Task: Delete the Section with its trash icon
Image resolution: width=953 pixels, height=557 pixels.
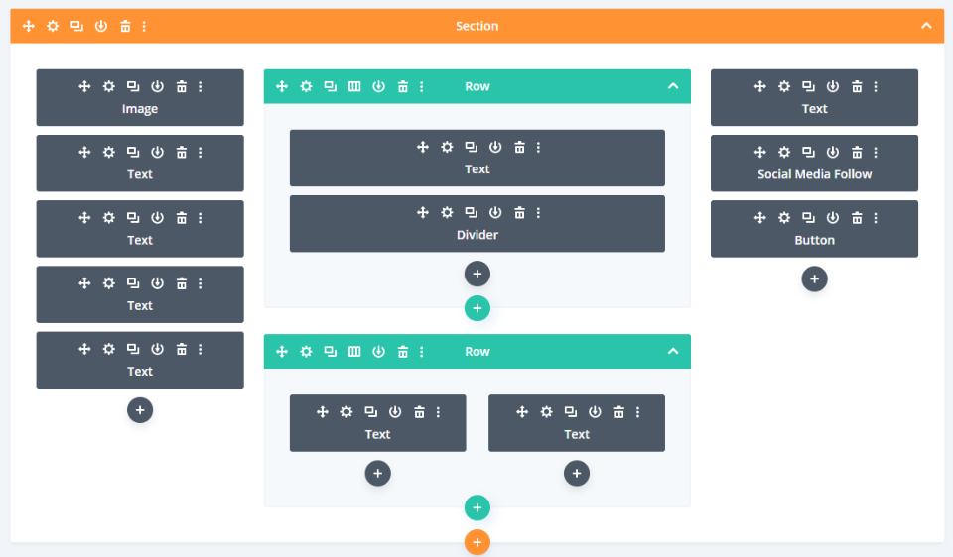Action: pos(125,26)
